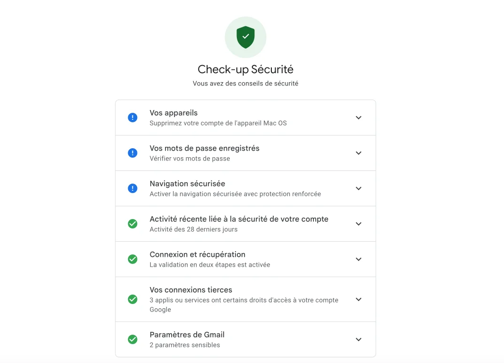Image resolution: width=504 pixels, height=363 pixels.
Task: Click the 2 paramètres sensibles label
Action: click(x=184, y=345)
